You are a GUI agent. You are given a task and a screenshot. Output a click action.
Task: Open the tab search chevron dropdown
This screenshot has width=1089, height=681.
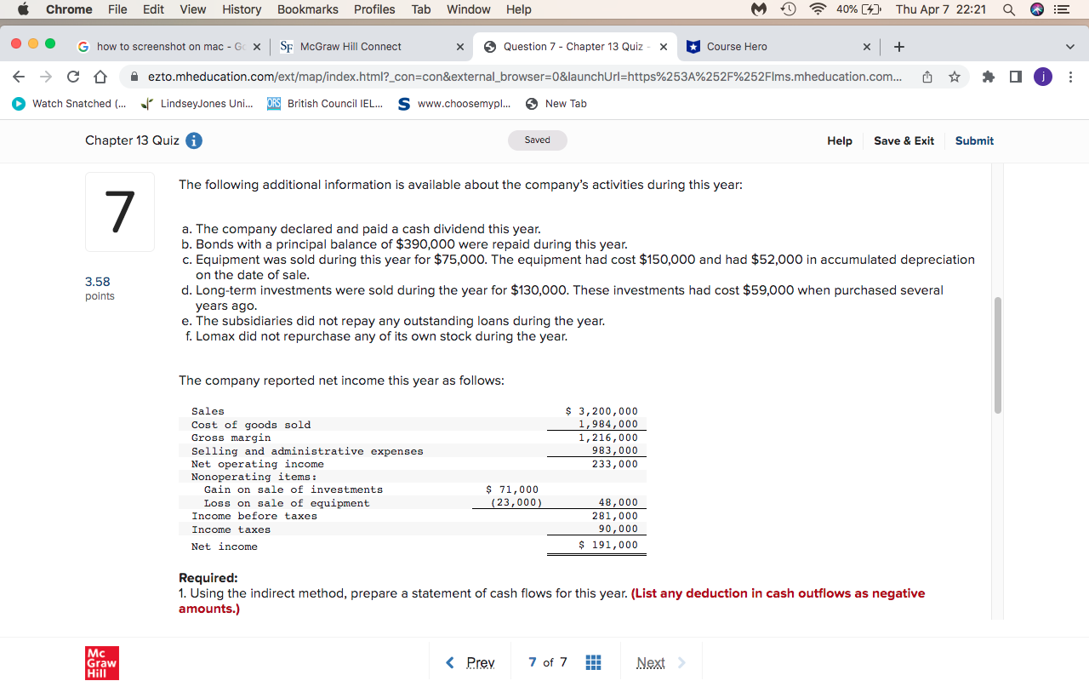pos(1069,47)
